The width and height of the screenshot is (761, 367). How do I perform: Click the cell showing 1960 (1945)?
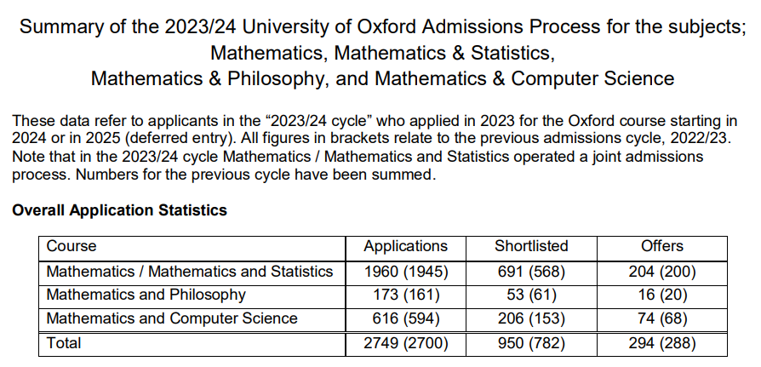pos(406,272)
